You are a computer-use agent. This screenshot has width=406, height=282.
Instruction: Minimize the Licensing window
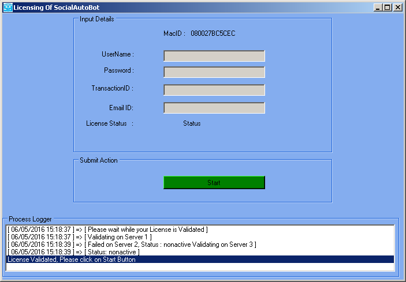point(378,7)
